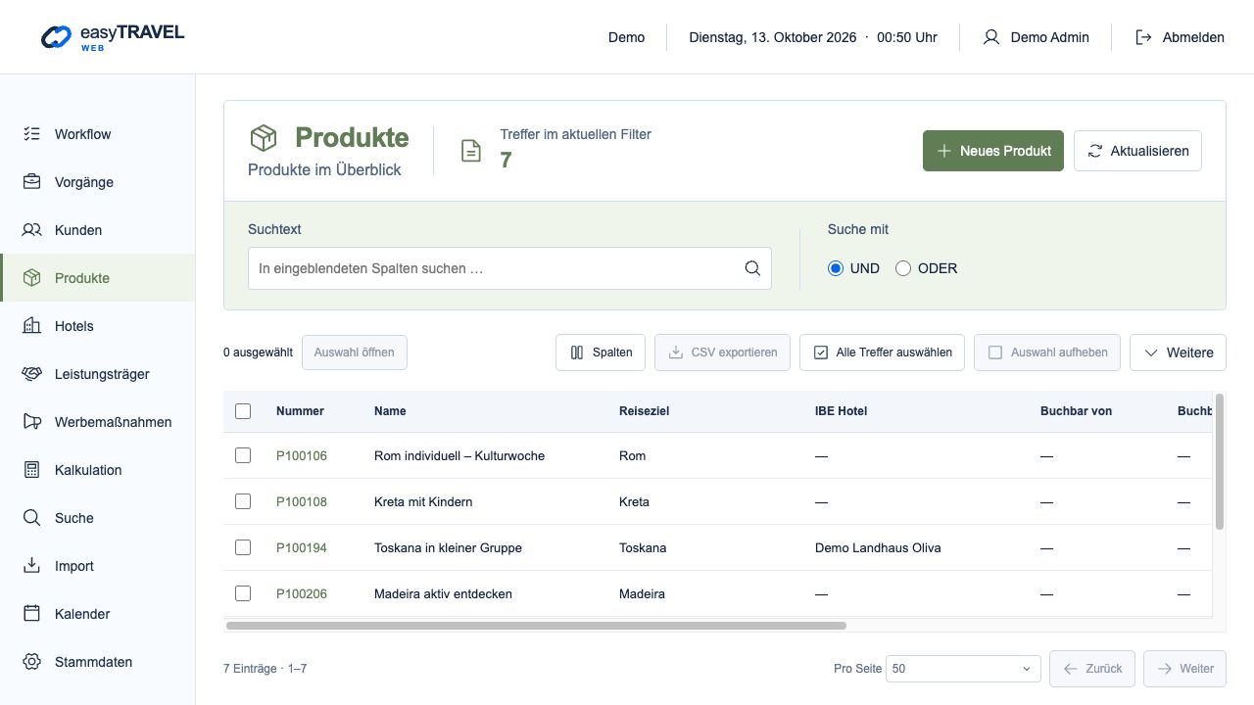Navigate to Stammdaten menu item

pos(98,662)
